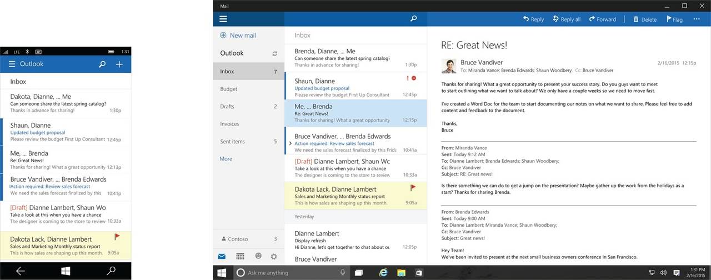Screen dimensions: 711x280
Task: Select the Outlook account heading in sidebar
Action: (x=232, y=53)
